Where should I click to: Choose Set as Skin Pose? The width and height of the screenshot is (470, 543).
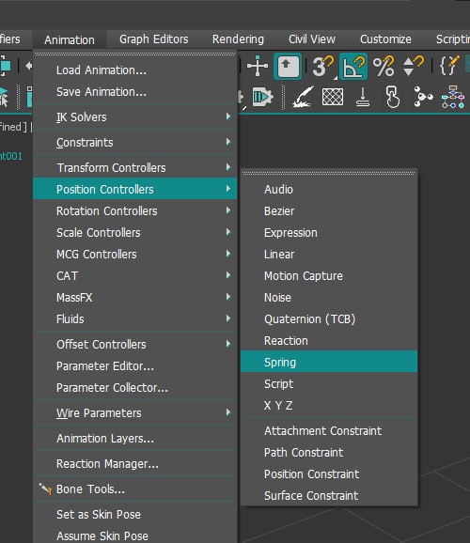[135, 514]
